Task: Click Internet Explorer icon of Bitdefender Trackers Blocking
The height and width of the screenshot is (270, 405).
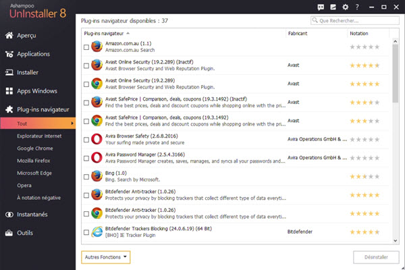Action: tap(97, 232)
